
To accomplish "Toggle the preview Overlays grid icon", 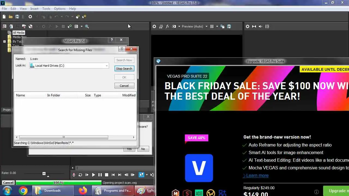I will 212,26.
